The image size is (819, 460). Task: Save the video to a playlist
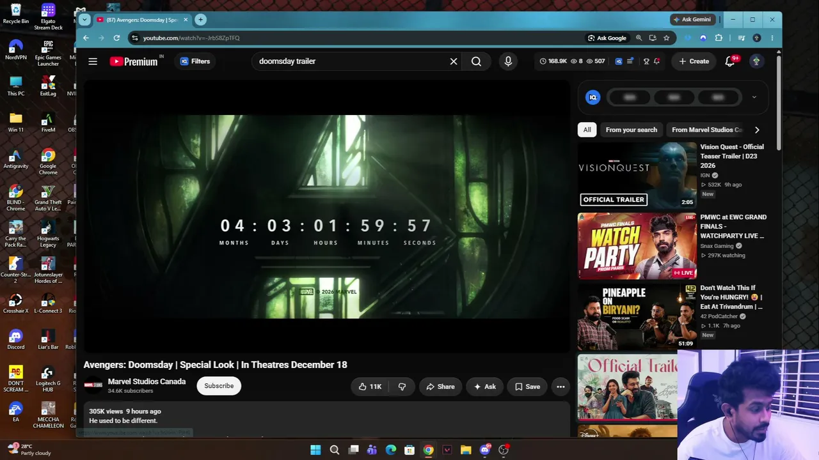[528, 387]
